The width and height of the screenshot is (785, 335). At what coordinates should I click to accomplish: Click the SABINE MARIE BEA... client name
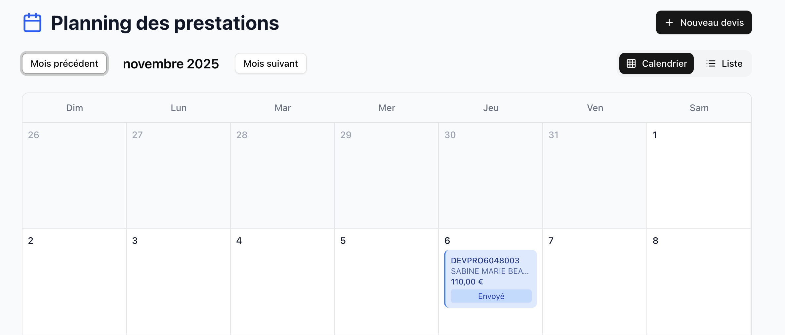(490, 271)
